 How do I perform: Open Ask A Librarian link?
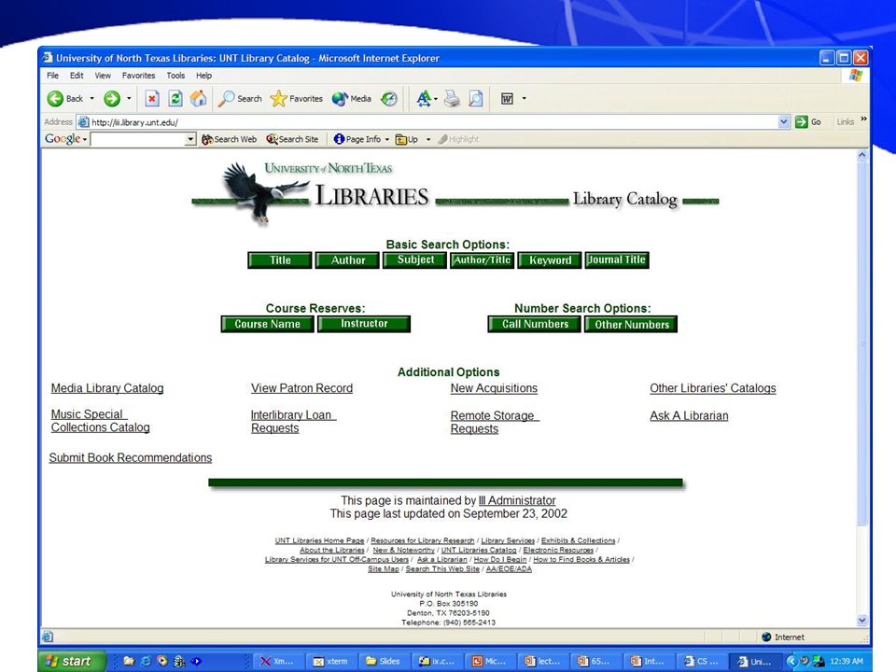[x=689, y=416]
